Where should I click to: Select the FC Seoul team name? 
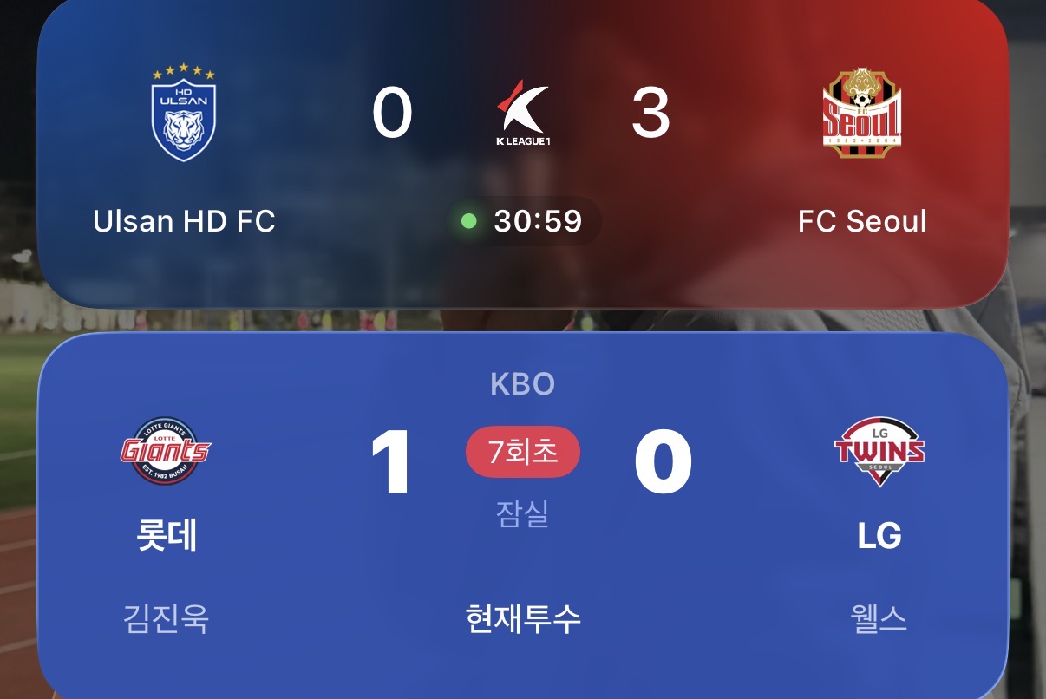(x=862, y=221)
